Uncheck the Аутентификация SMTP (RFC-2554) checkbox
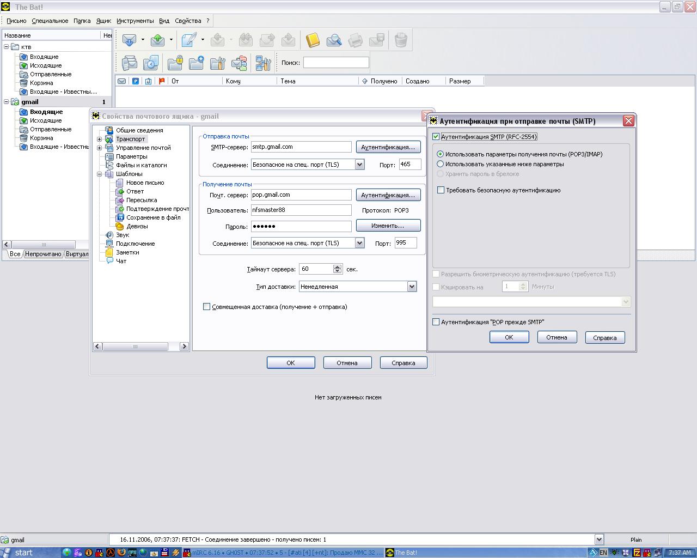 pos(436,137)
